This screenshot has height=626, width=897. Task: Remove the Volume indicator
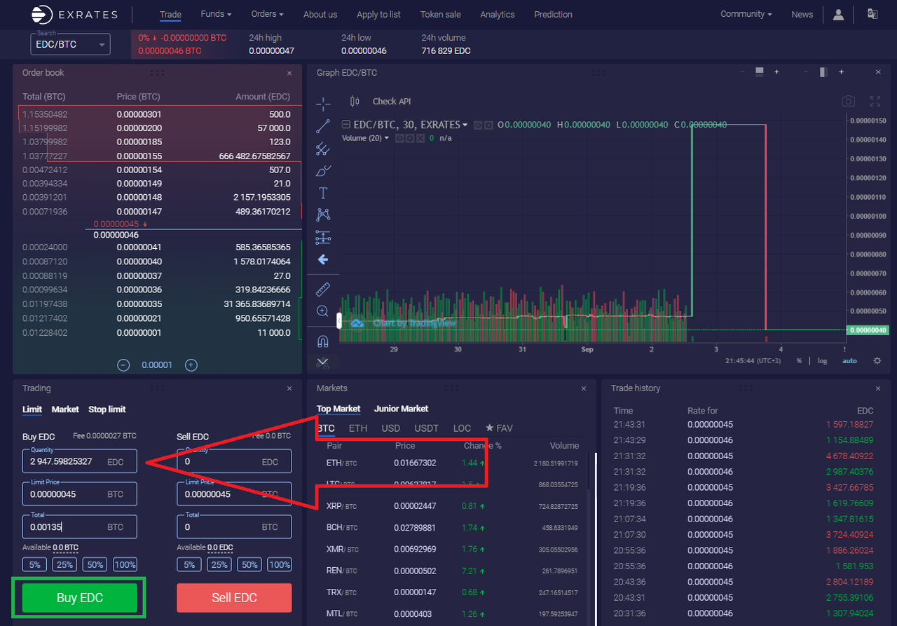[x=420, y=138]
